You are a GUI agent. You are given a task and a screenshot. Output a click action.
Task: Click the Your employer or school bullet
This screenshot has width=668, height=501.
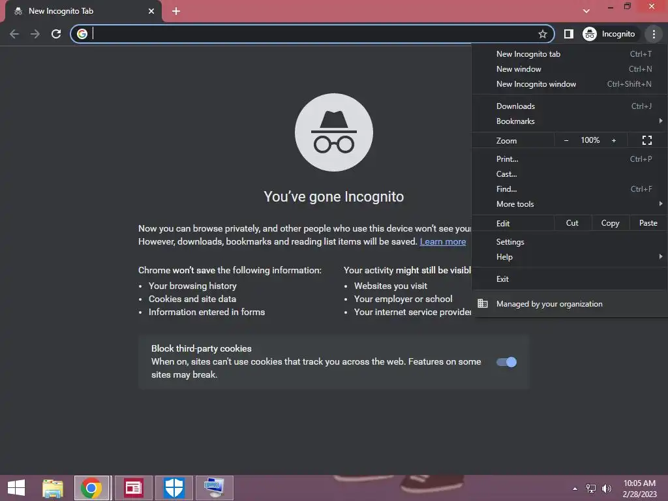tap(403, 299)
